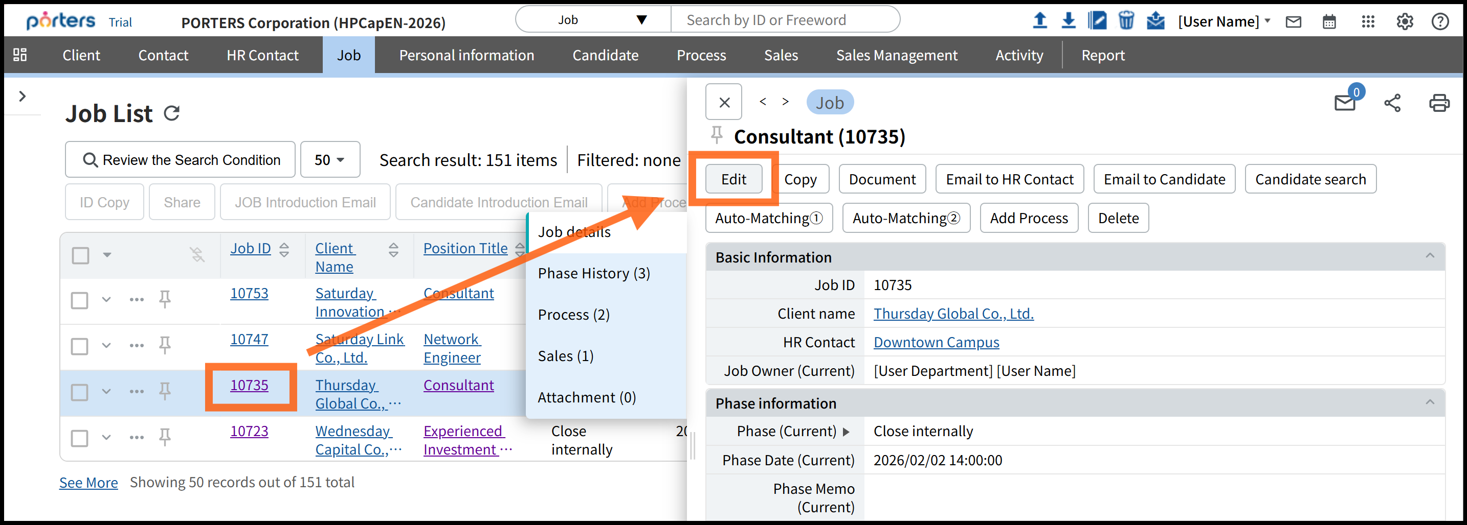Click the print icon in the job panel
The width and height of the screenshot is (1467, 525).
click(1438, 103)
